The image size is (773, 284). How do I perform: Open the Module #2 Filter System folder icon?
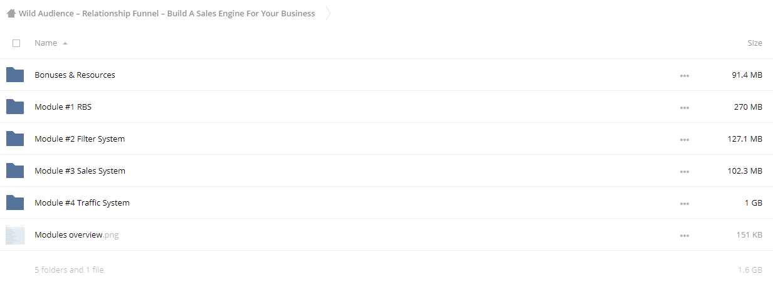point(15,139)
